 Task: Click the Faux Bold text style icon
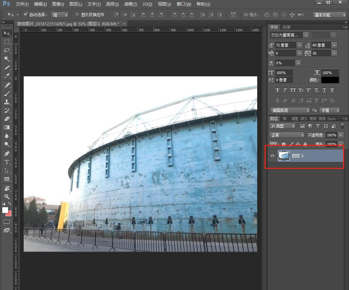point(277,90)
